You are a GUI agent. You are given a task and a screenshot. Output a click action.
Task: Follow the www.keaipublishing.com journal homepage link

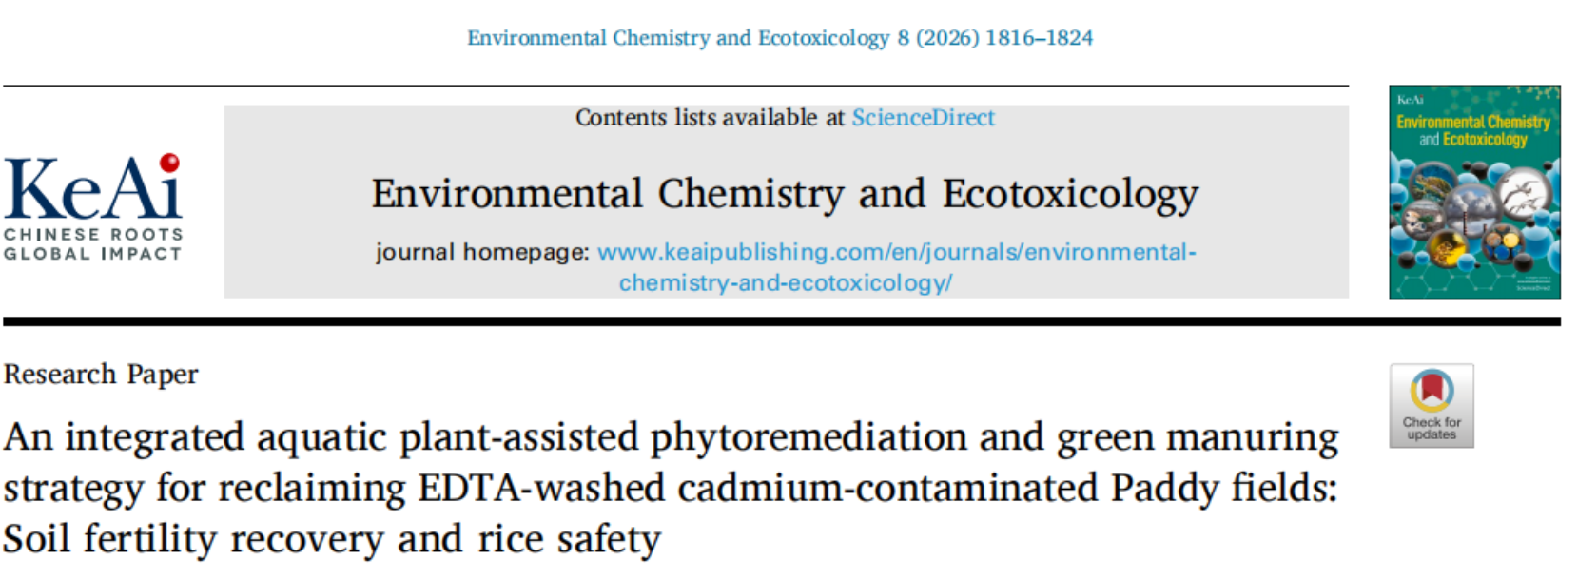[x=896, y=252]
